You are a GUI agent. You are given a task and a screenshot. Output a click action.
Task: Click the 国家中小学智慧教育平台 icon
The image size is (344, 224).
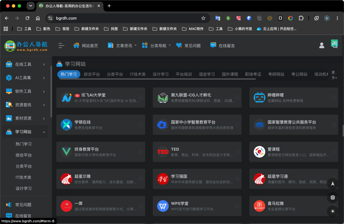[x=163, y=125]
